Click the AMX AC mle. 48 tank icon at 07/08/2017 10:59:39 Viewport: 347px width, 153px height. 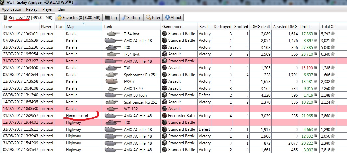[113, 40]
